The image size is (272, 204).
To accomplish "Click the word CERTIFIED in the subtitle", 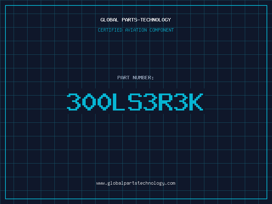I will 110,30.
